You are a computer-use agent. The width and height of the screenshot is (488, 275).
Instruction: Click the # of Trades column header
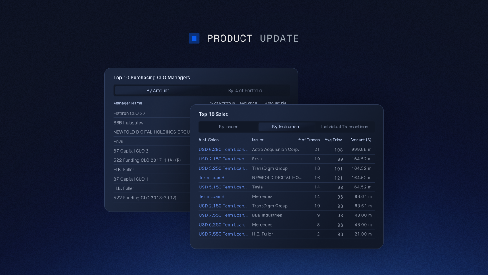(x=309, y=140)
